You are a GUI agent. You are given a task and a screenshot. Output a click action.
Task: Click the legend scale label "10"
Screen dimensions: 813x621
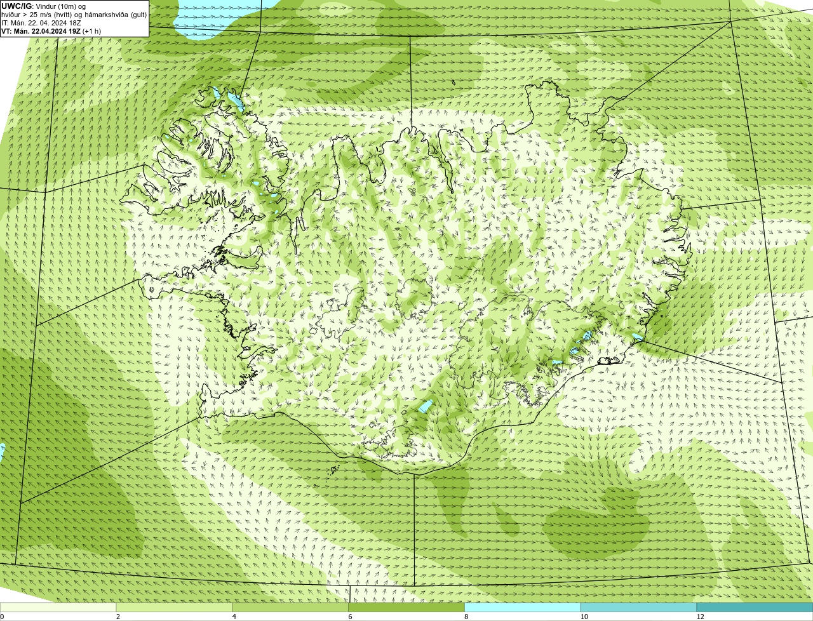[x=584, y=617]
